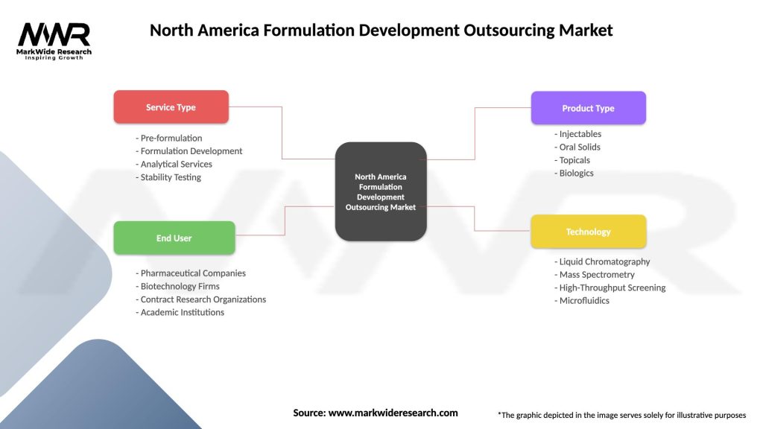Expand the Service Type category
The width and height of the screenshot is (763, 429).
(171, 107)
